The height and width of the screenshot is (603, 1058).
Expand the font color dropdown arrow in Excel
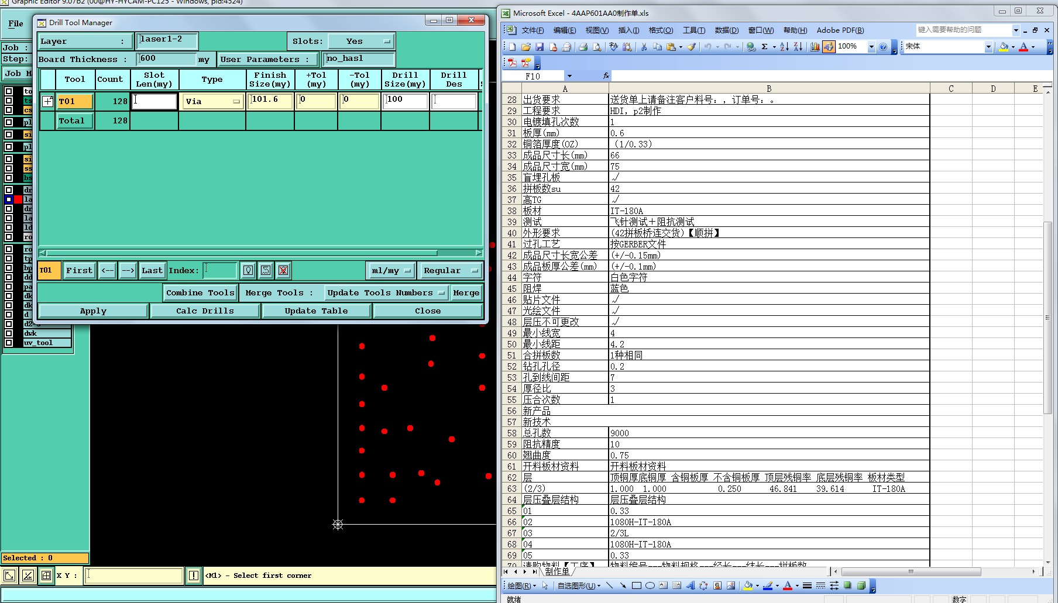pyautogui.click(x=1033, y=47)
